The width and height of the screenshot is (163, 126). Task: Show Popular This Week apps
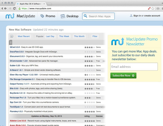tap(64, 36)
